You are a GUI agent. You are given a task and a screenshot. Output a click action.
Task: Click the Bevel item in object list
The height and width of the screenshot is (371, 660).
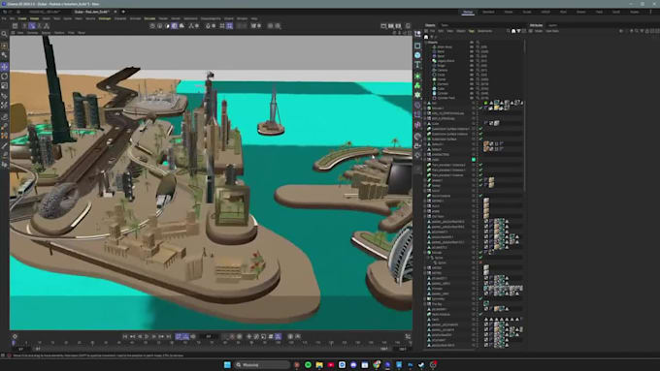tap(441, 56)
